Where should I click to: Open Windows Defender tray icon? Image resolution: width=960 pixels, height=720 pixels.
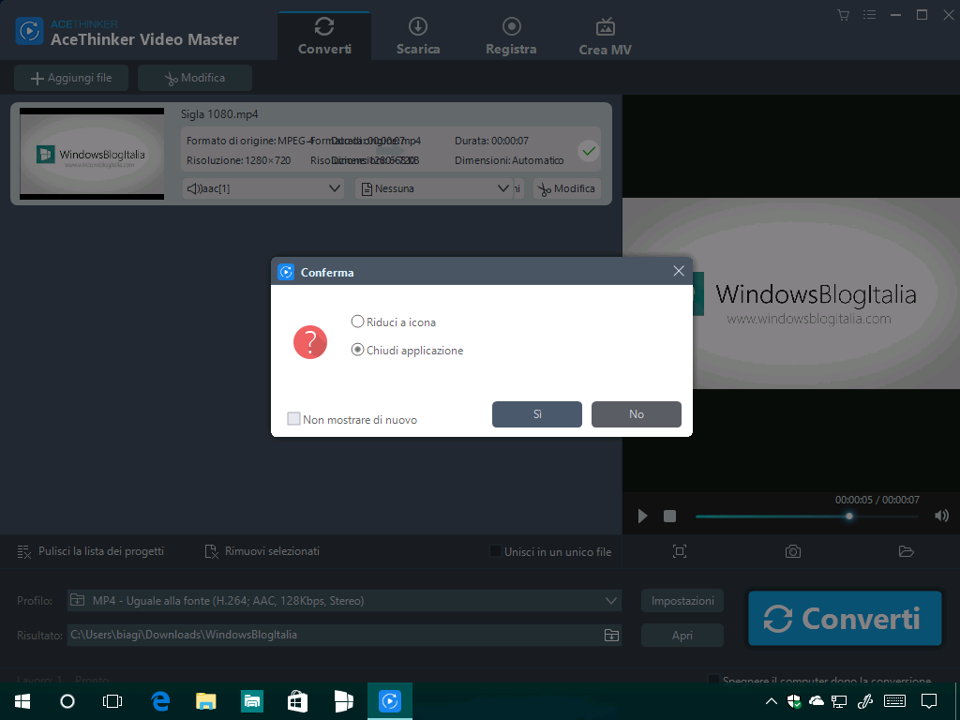click(794, 701)
